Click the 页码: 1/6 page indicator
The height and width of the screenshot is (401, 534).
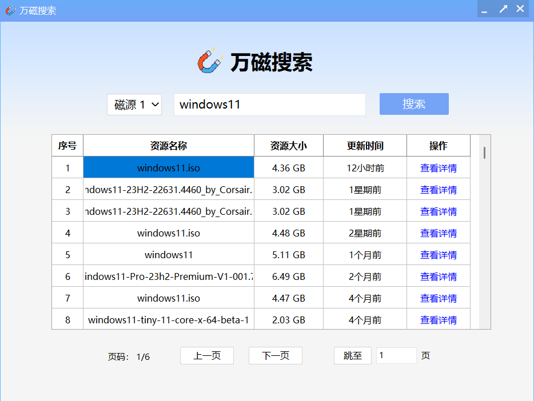[x=129, y=356]
